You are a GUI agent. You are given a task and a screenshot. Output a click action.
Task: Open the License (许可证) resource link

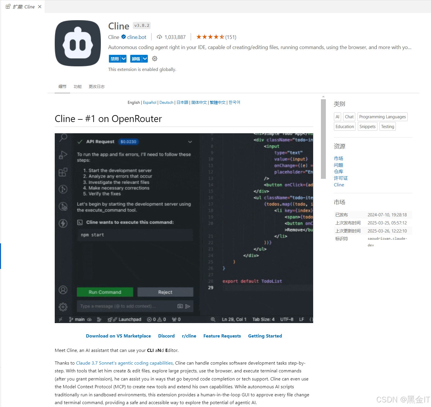coord(341,178)
